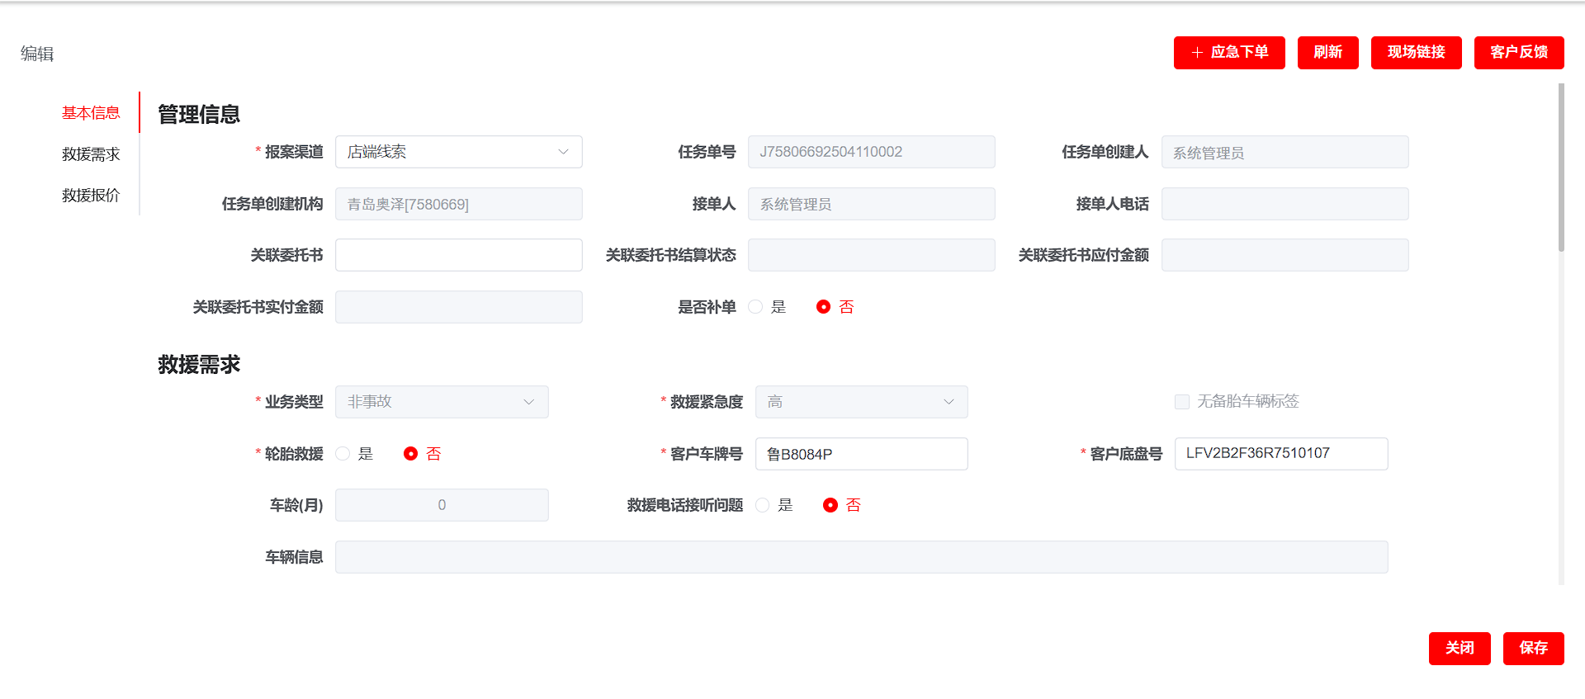This screenshot has height=699, width=1585.
Task: Click the plus icon on 应急下单 button
Action: click(x=1197, y=53)
